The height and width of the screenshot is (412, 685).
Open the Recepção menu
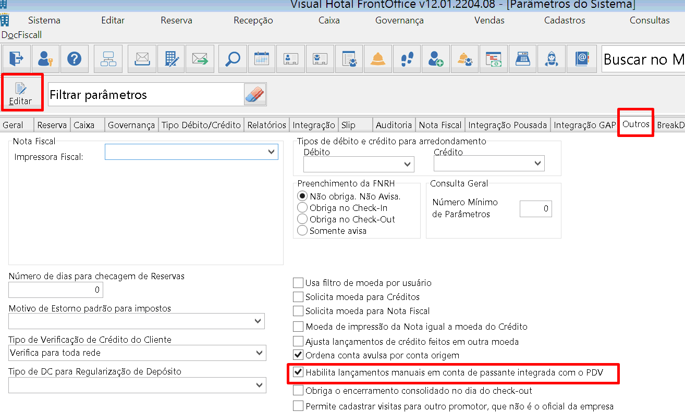253,20
